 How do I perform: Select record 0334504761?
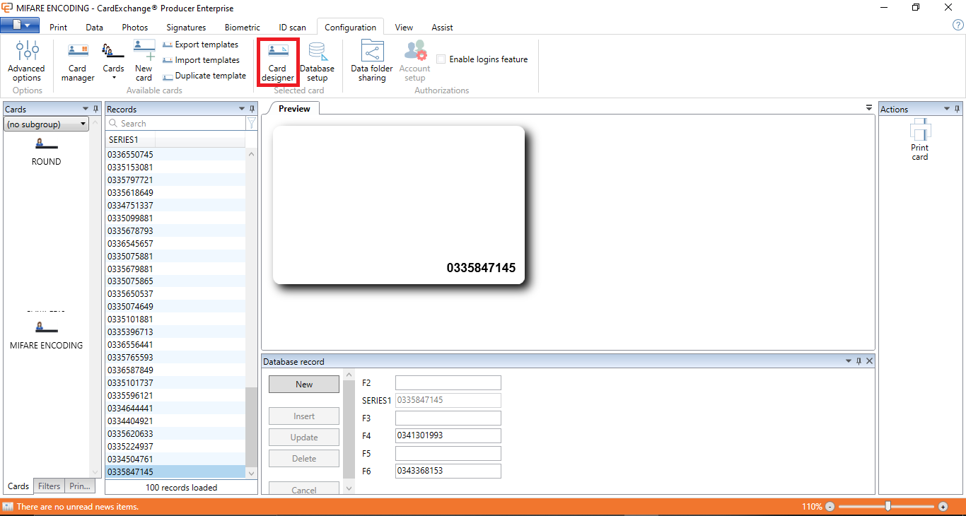click(175, 459)
